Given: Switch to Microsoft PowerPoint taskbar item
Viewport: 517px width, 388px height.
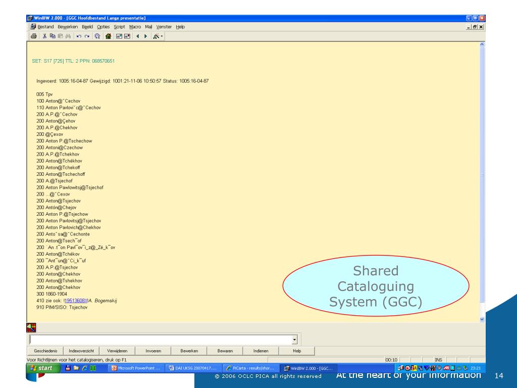Looking at the screenshot, I should tap(136, 368).
